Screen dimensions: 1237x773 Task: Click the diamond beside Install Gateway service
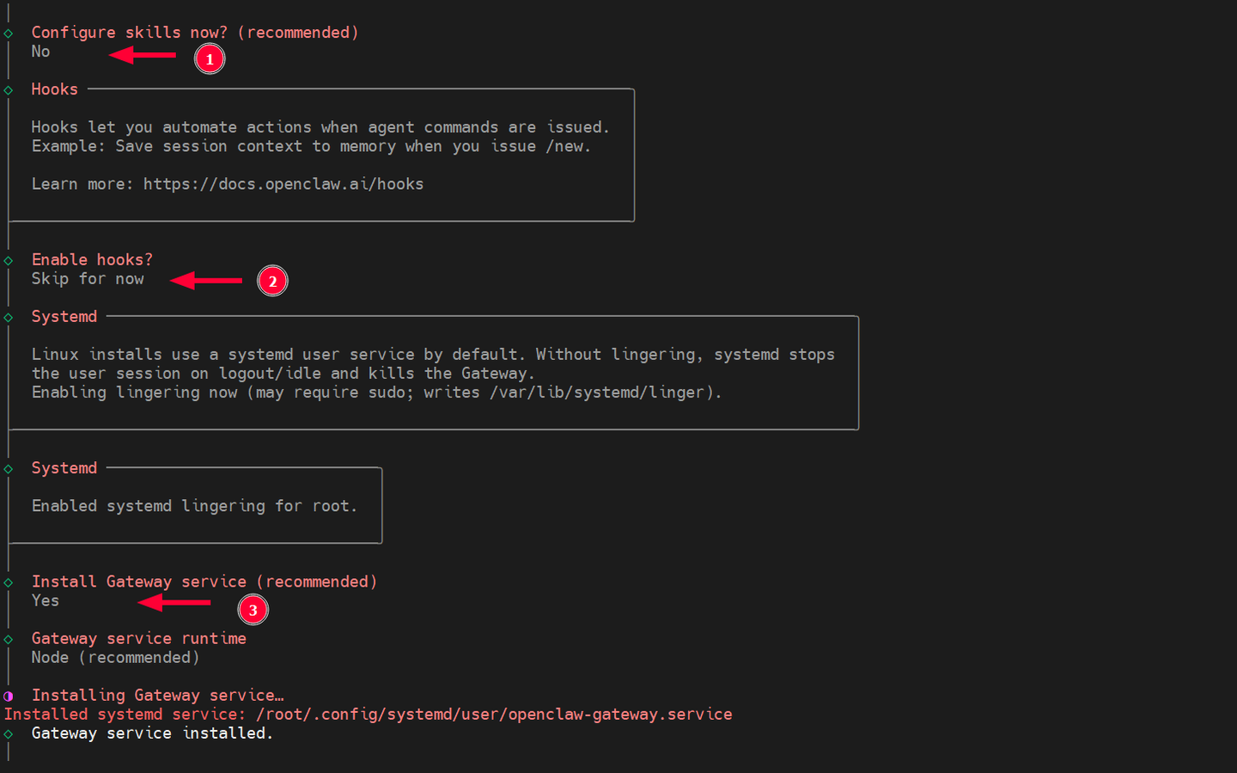[8, 581]
